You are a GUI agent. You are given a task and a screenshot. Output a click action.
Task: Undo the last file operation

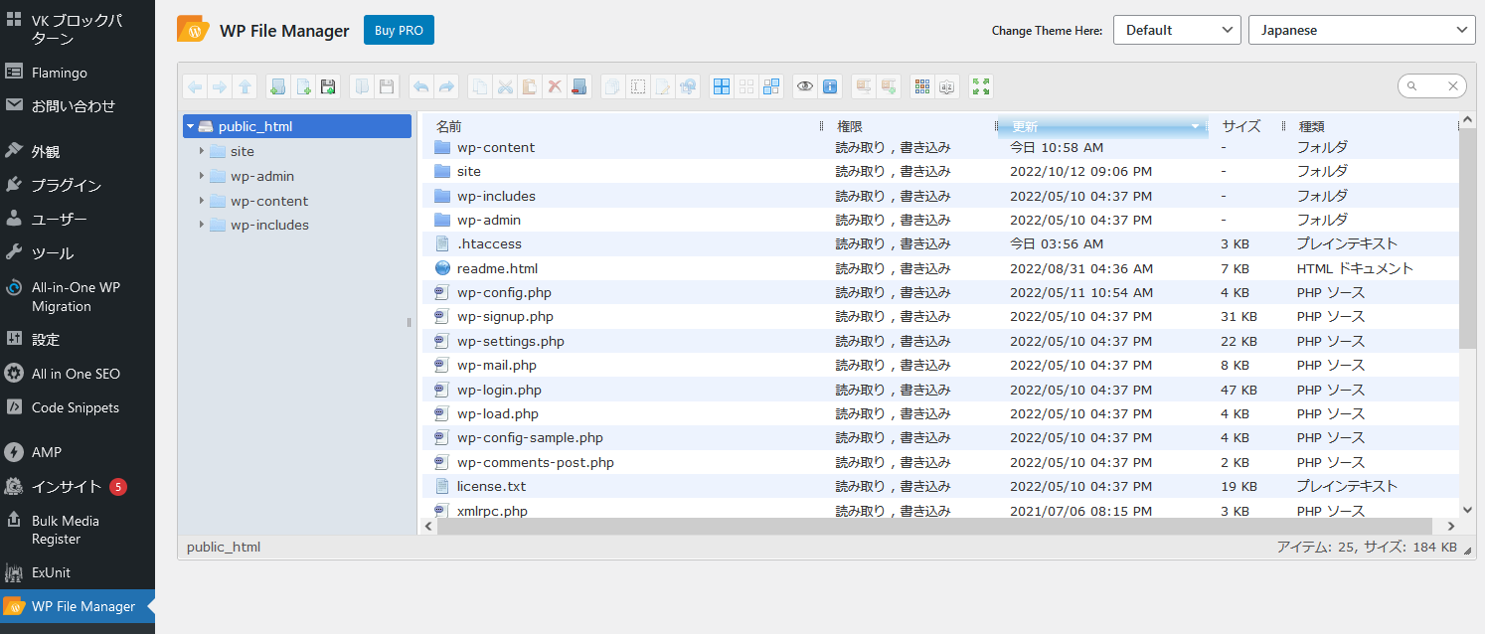pos(421,86)
